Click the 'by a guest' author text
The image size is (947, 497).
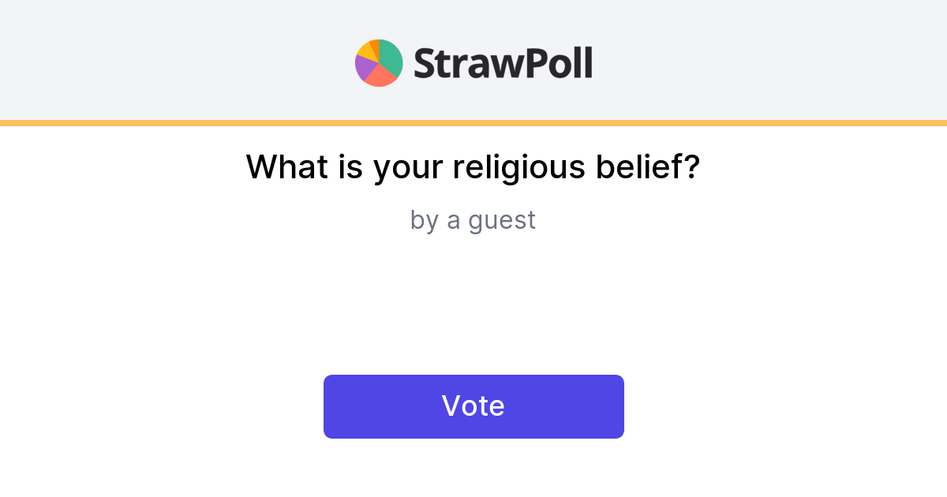473,220
